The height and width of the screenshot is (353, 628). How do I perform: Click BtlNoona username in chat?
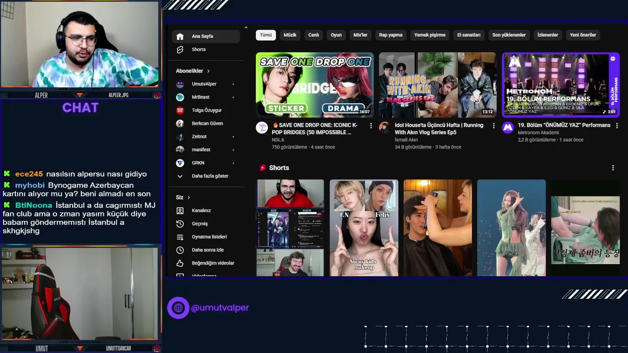point(33,205)
